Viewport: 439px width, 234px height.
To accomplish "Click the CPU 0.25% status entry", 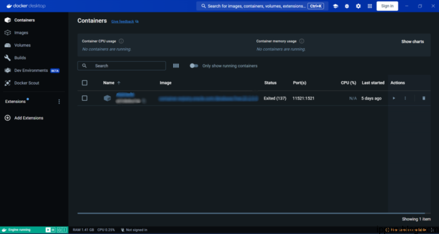I will pos(106,230).
